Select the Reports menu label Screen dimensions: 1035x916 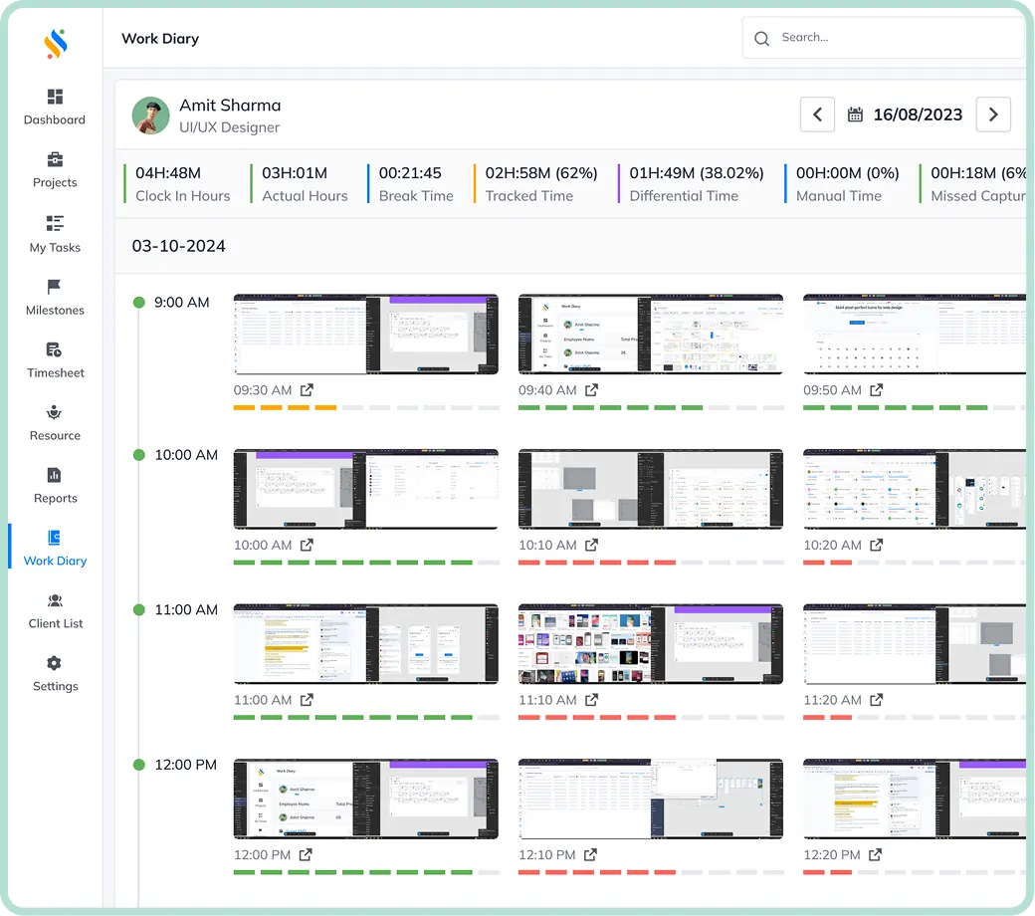tap(56, 498)
